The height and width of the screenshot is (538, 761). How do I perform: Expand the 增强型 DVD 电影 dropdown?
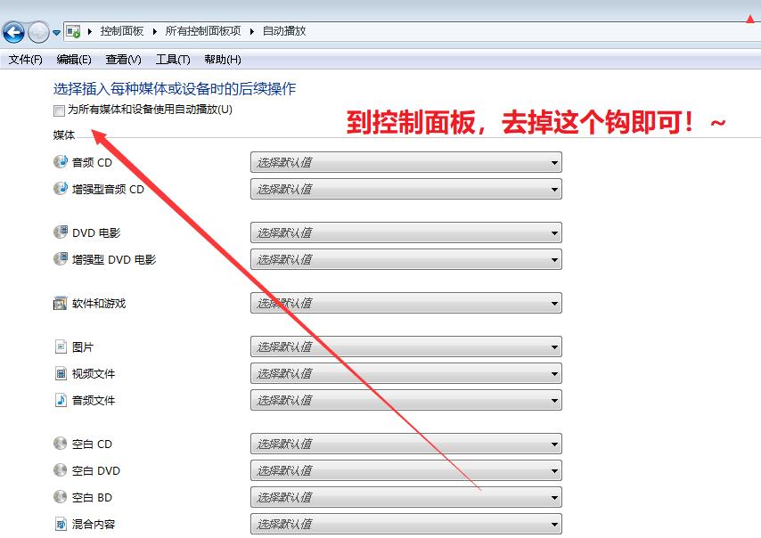pyautogui.click(x=405, y=259)
